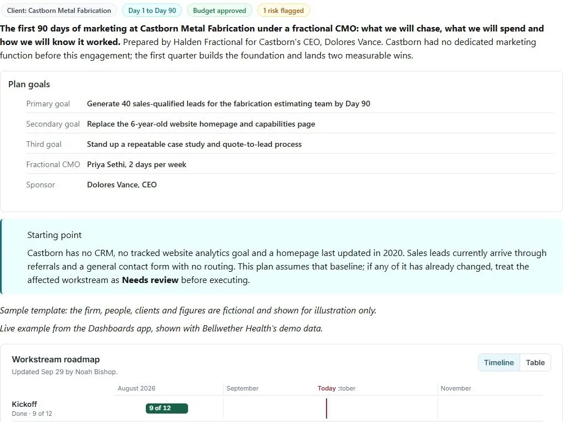Image resolution: width=563 pixels, height=422 pixels.
Task: Click the November month header
Action: 455,388
